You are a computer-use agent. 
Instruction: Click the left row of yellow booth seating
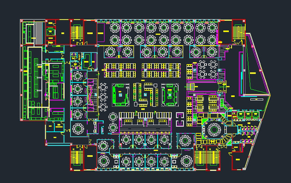pyautogui.click(x=120, y=70)
